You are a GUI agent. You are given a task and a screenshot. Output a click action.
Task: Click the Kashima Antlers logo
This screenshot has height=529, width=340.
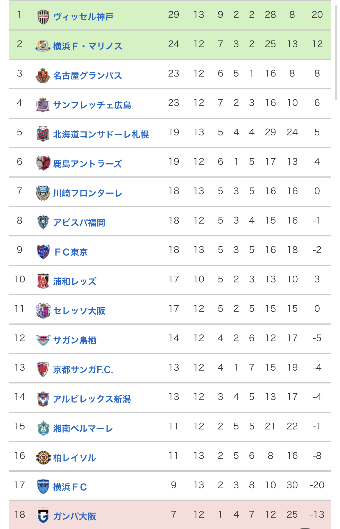pyautogui.click(x=43, y=163)
